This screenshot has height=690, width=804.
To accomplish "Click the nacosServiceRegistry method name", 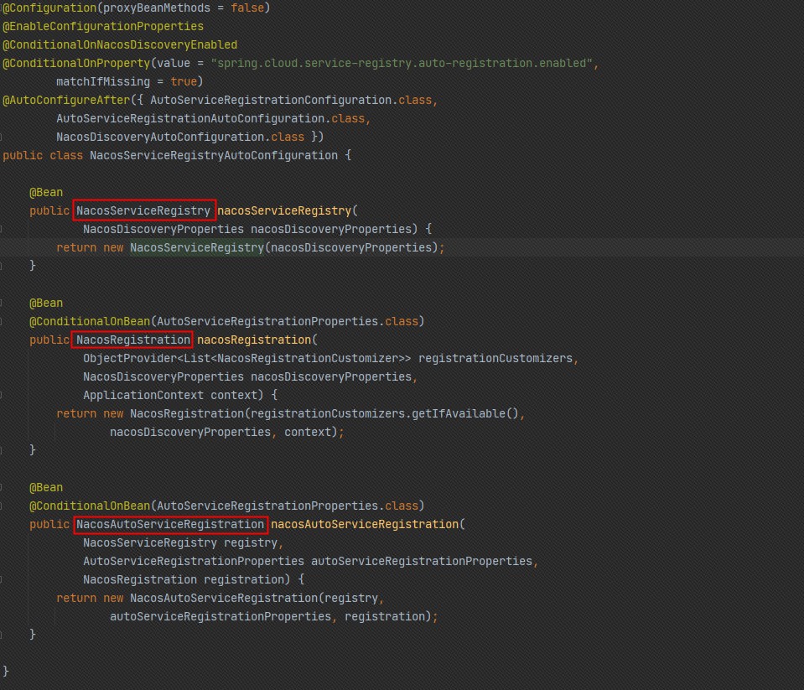I will click(284, 210).
